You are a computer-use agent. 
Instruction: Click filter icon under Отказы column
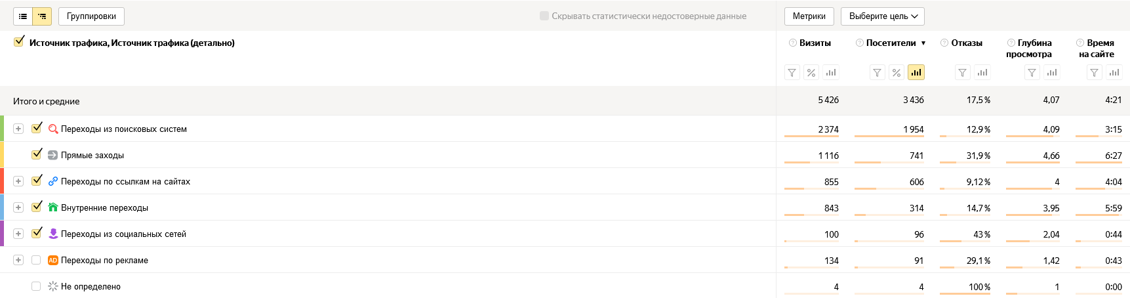962,73
